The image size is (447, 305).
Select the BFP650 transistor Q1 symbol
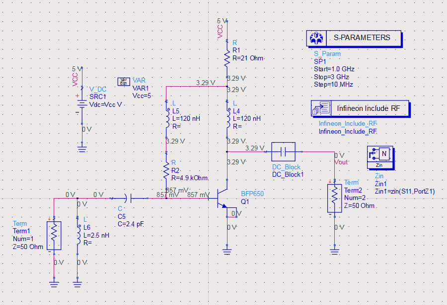coord(223,198)
